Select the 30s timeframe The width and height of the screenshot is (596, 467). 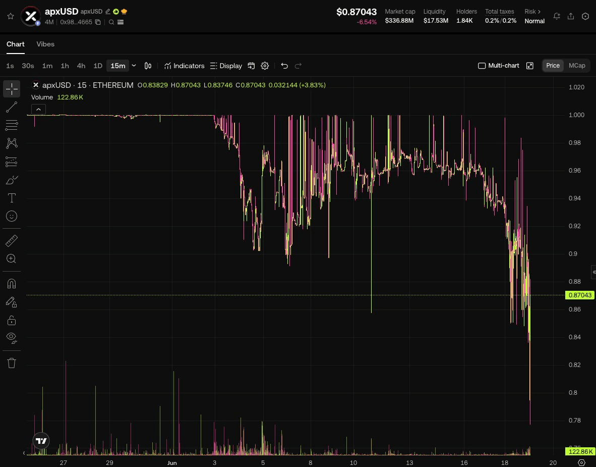[28, 66]
